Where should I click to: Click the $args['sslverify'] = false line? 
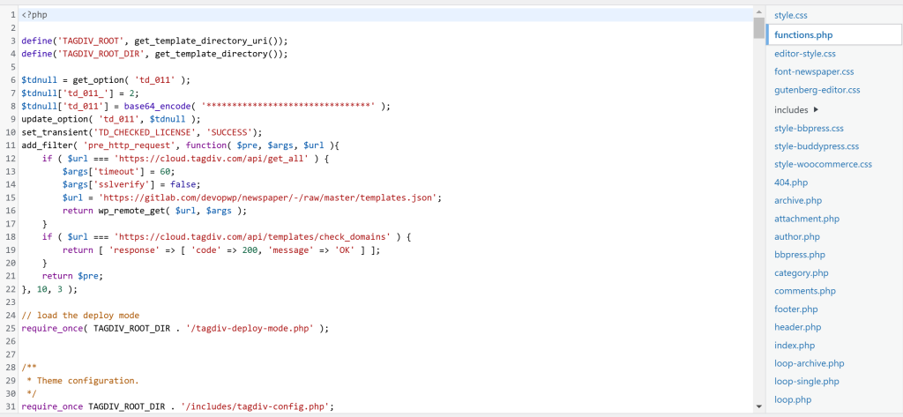tap(131, 184)
